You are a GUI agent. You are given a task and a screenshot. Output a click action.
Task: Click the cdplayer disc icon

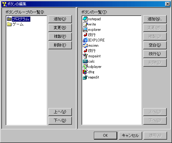[85, 67]
